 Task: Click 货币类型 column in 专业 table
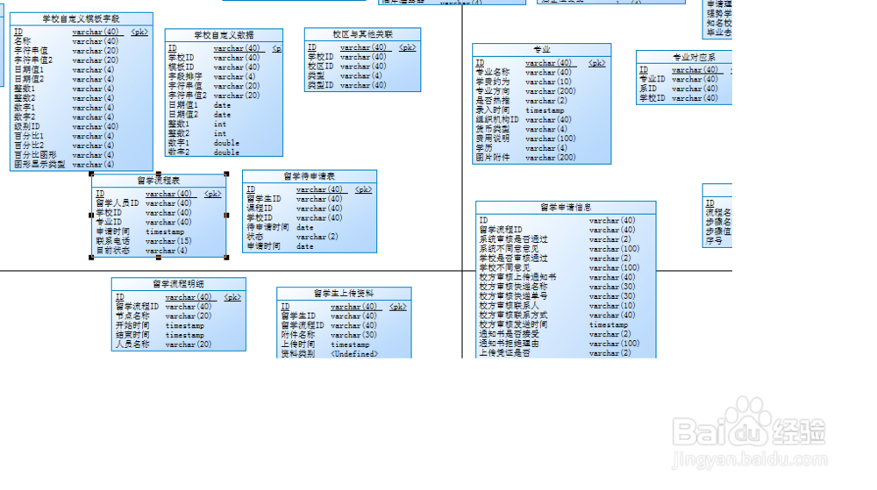[493, 129]
